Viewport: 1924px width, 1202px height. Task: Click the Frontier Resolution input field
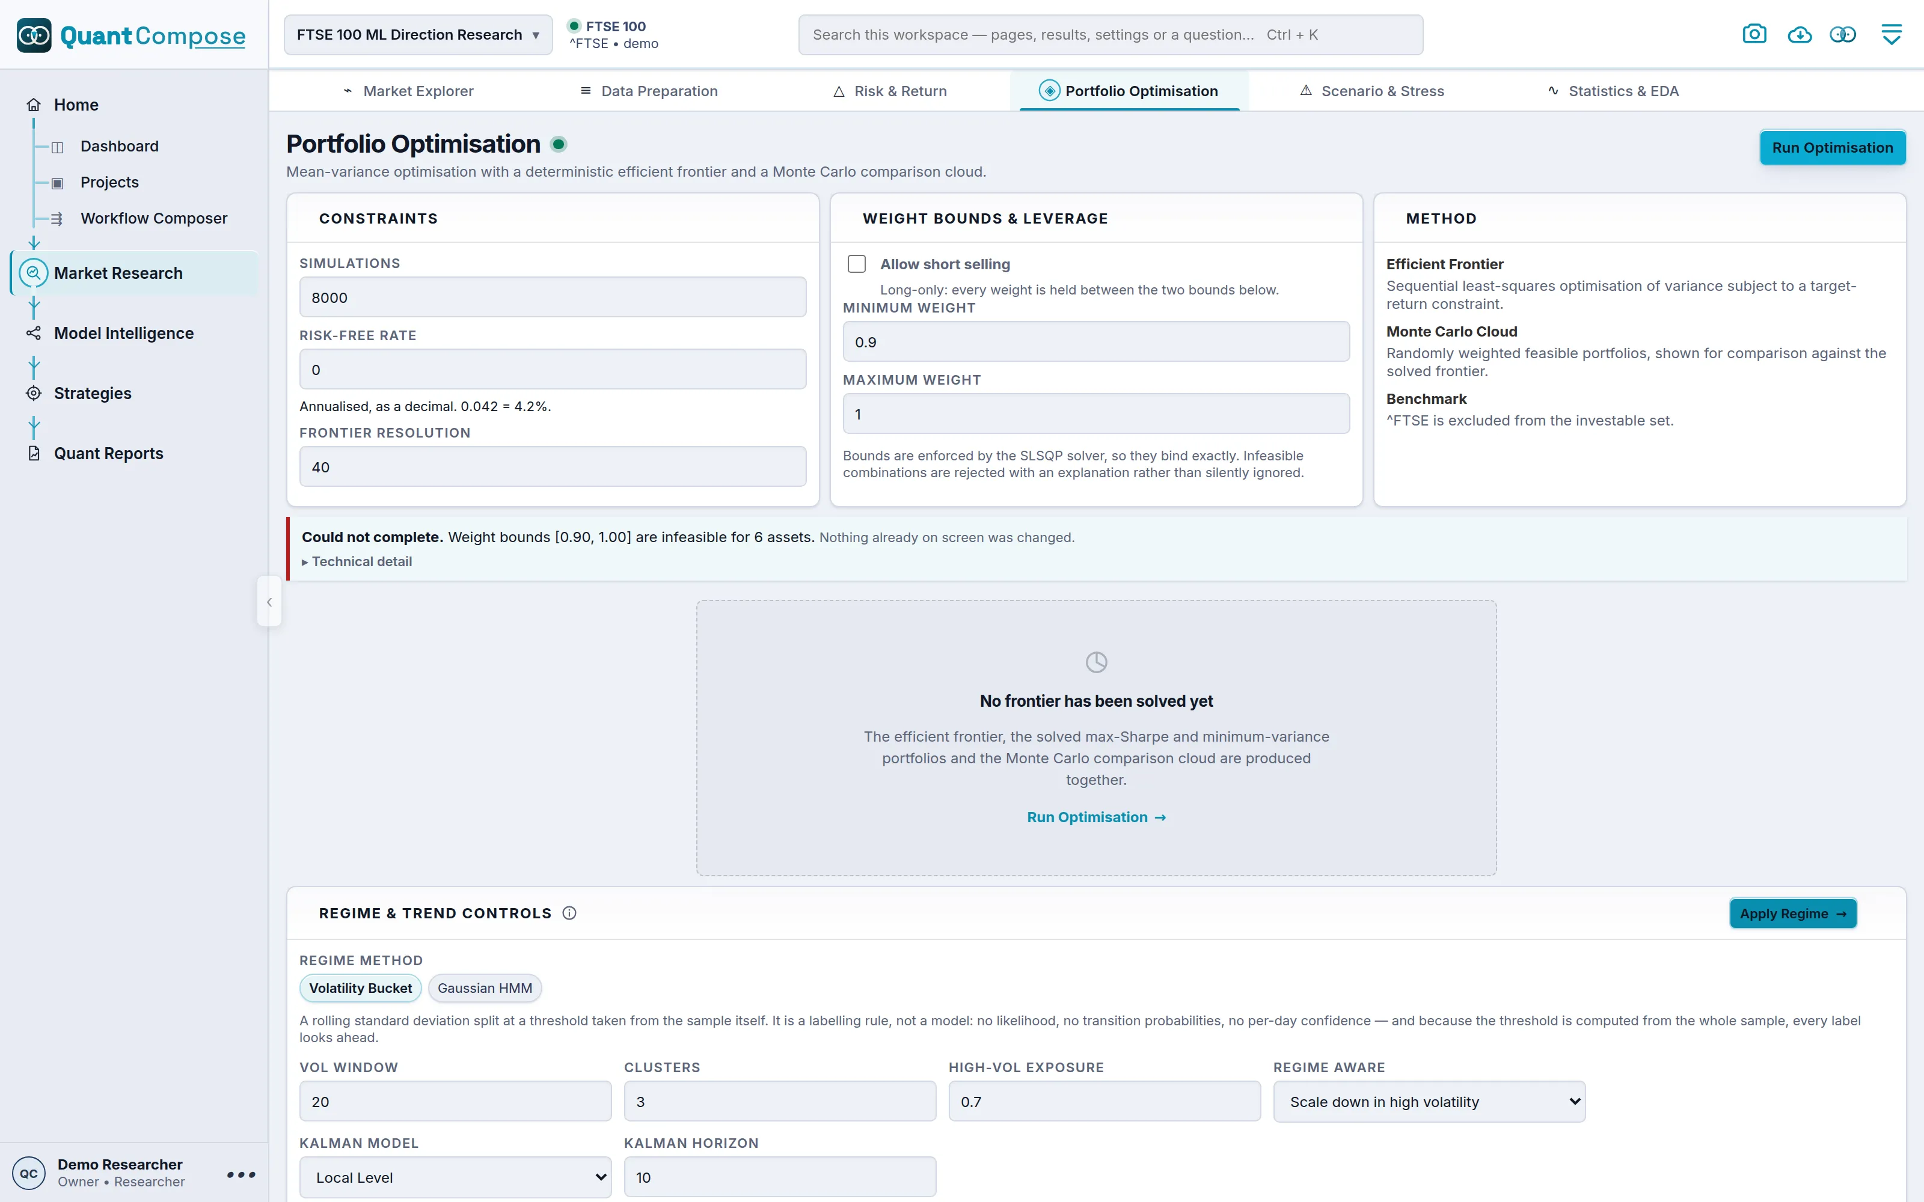[553, 466]
